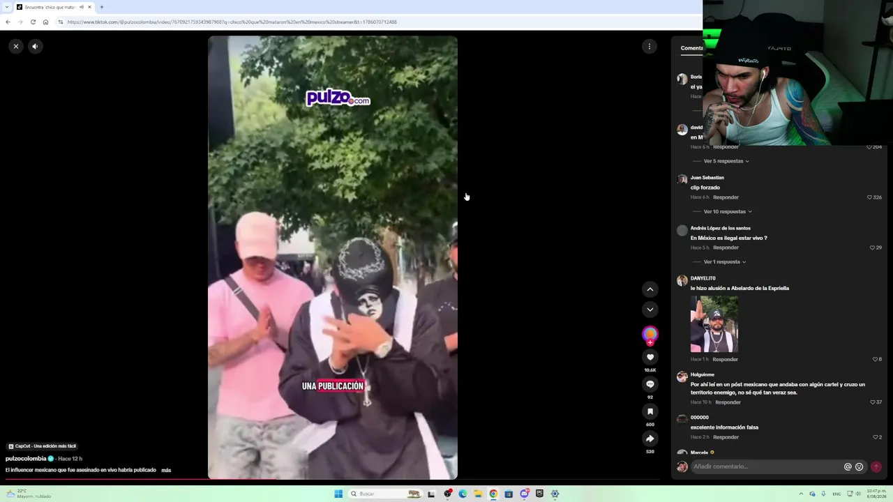Show hidden system tray icons
Viewport: 893px width, 502px height.
(x=801, y=494)
